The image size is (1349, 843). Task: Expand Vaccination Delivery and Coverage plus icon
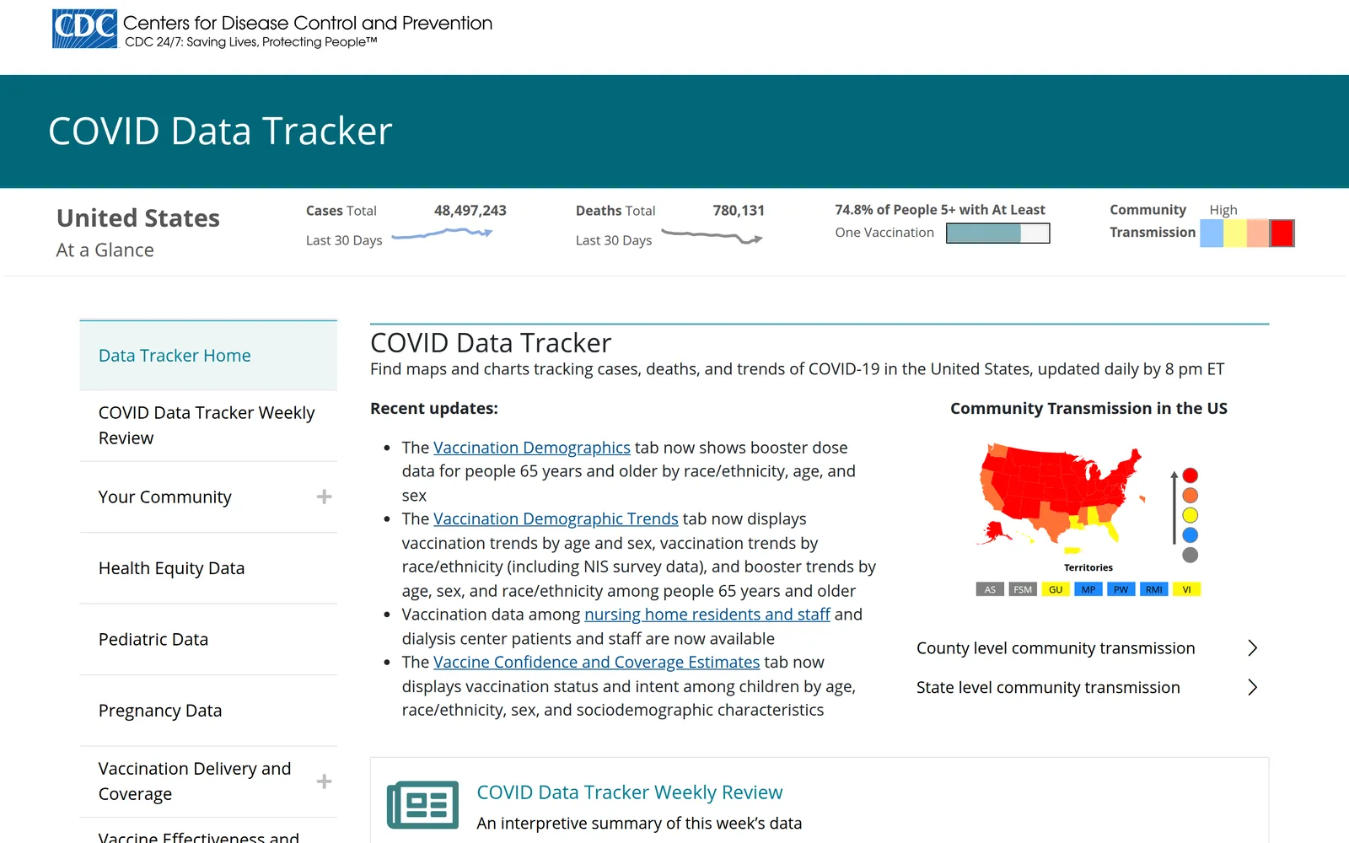point(324,781)
